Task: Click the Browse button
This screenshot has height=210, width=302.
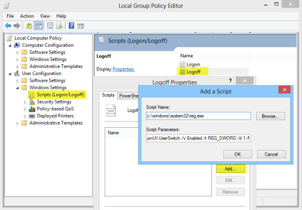Action: pyautogui.click(x=271, y=116)
